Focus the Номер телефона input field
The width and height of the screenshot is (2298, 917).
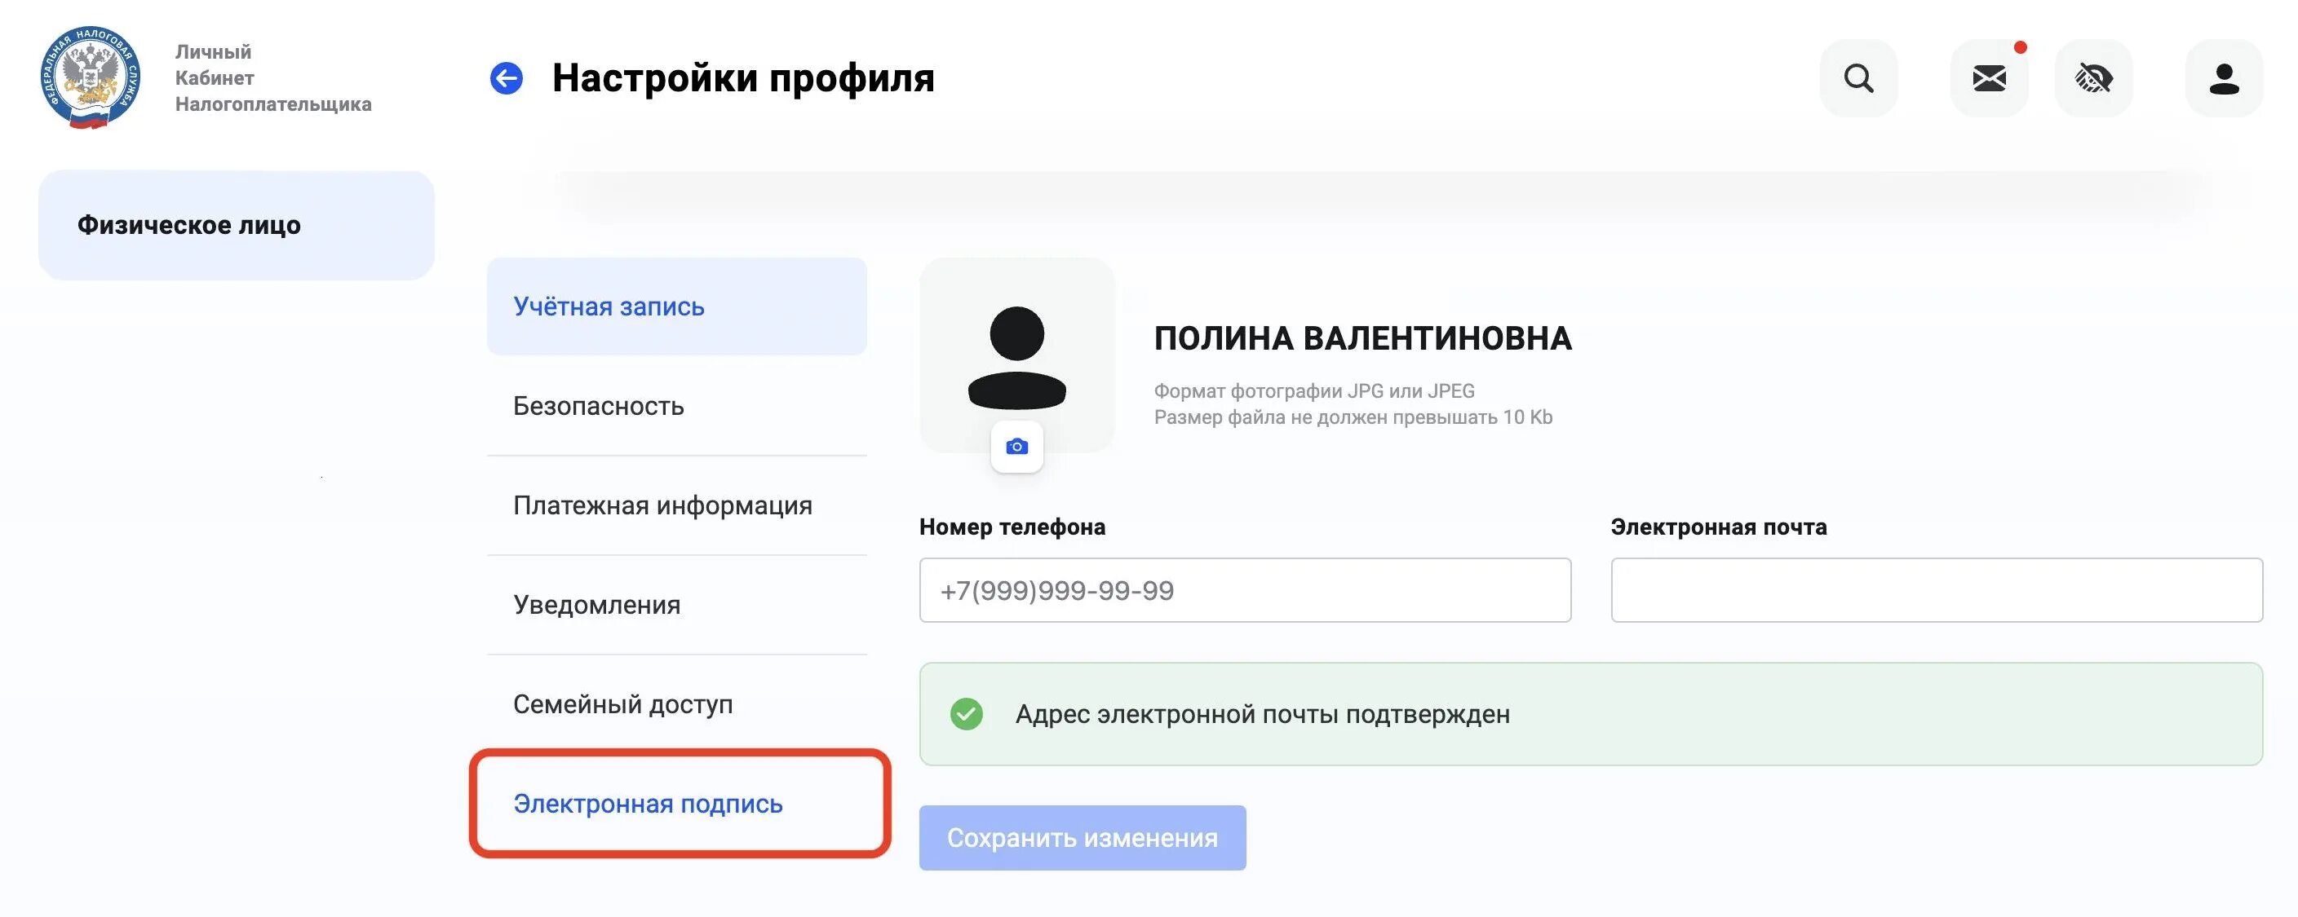(1245, 590)
